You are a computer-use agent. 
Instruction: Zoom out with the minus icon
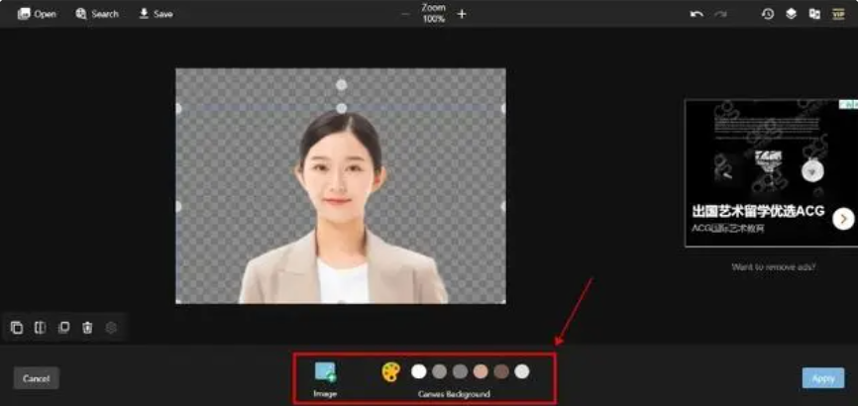(x=405, y=14)
